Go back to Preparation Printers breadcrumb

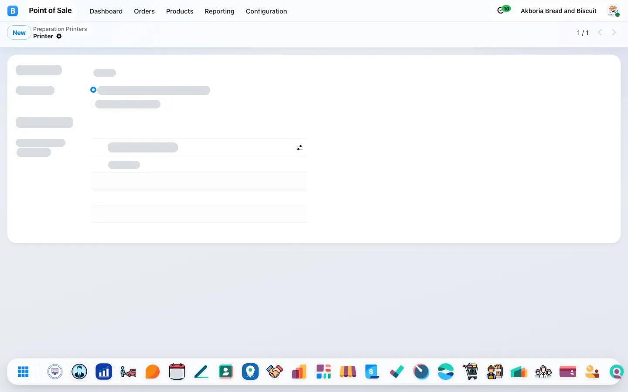[x=60, y=29]
